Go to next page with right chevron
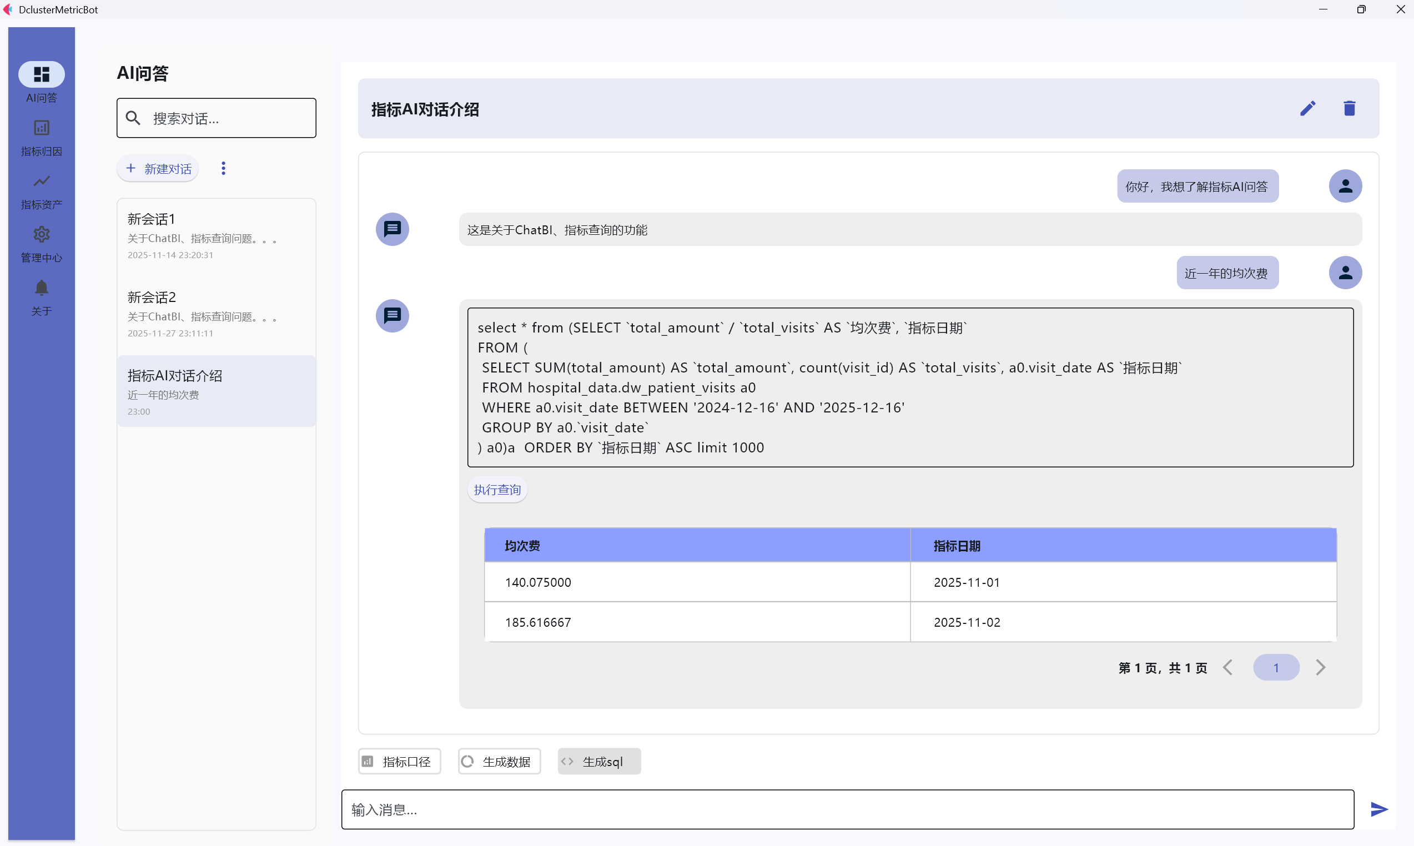Image resolution: width=1414 pixels, height=846 pixels. (1321, 667)
